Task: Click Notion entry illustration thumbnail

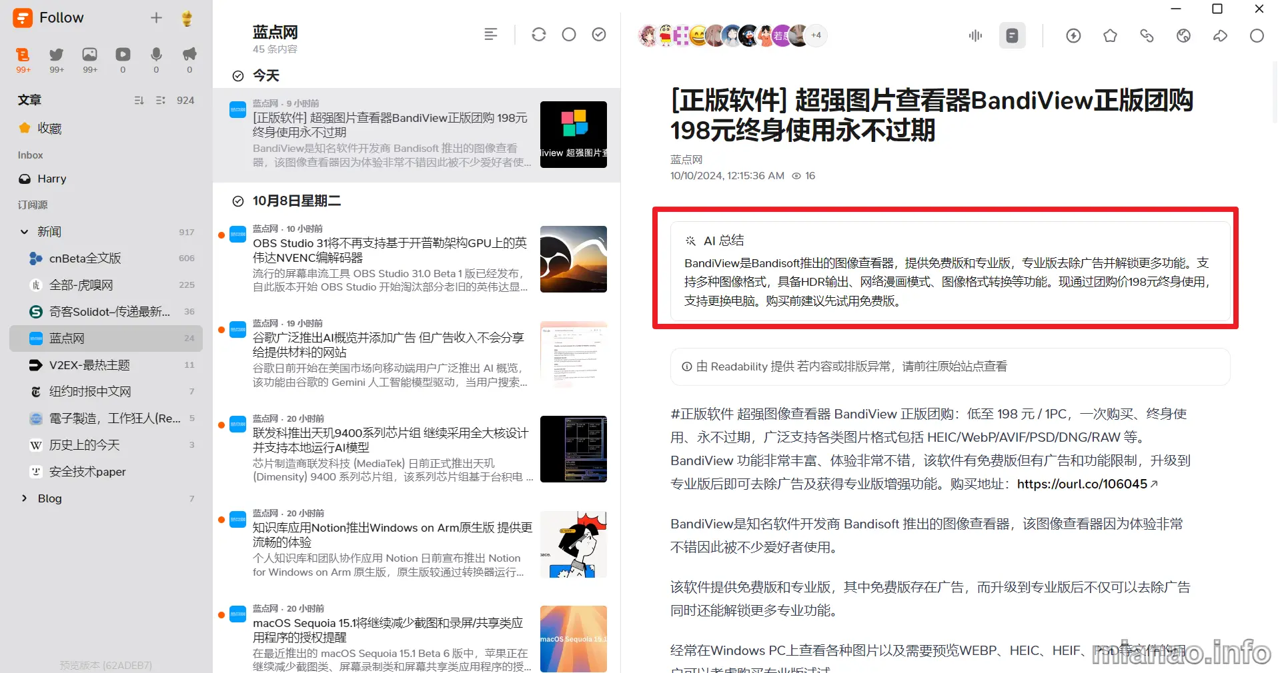Action: (x=574, y=544)
